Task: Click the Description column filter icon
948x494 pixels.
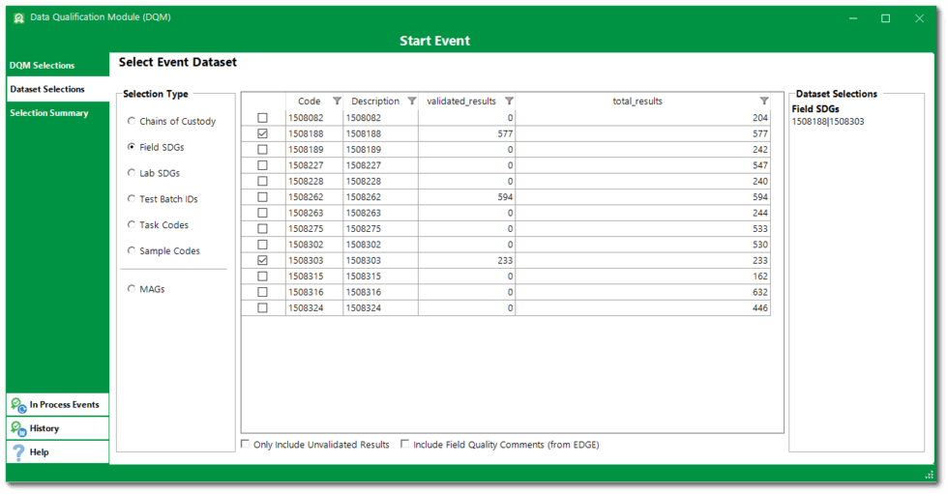Action: tap(412, 101)
